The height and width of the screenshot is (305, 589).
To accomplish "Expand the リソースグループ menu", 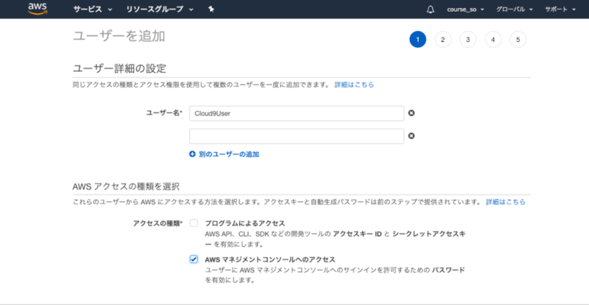I will tap(160, 10).
